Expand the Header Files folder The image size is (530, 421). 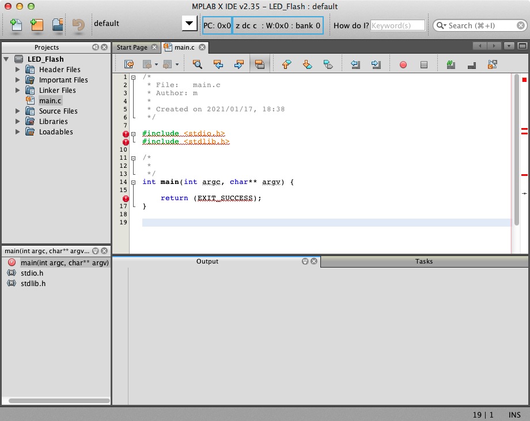click(18, 70)
